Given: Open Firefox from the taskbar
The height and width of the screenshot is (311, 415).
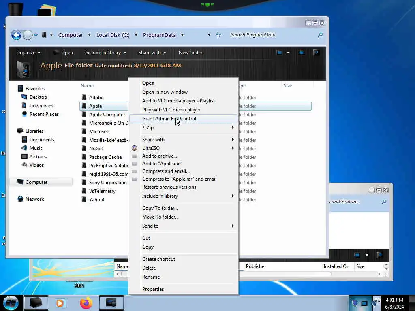Looking at the screenshot, I should coord(86,303).
